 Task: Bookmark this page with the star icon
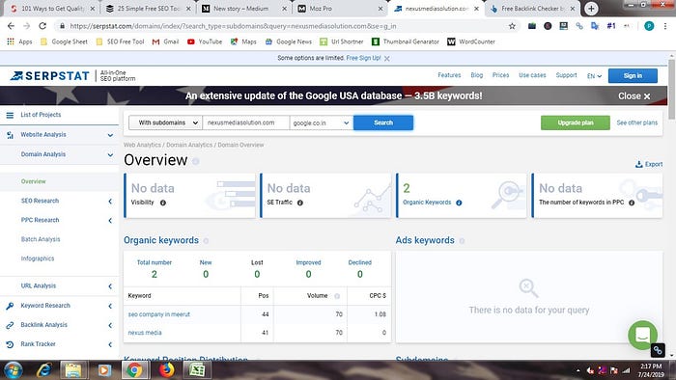click(x=512, y=26)
